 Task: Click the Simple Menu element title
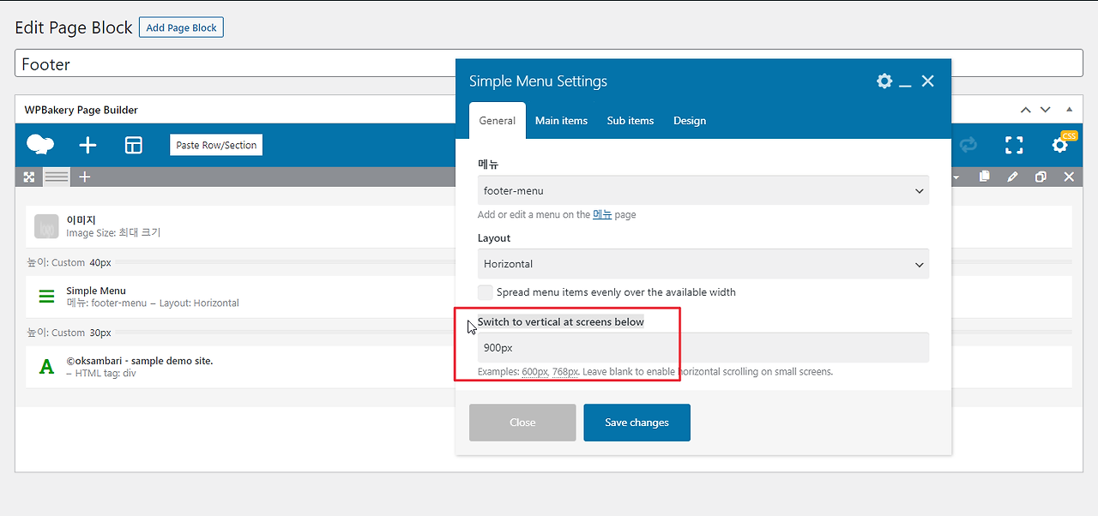tap(96, 291)
